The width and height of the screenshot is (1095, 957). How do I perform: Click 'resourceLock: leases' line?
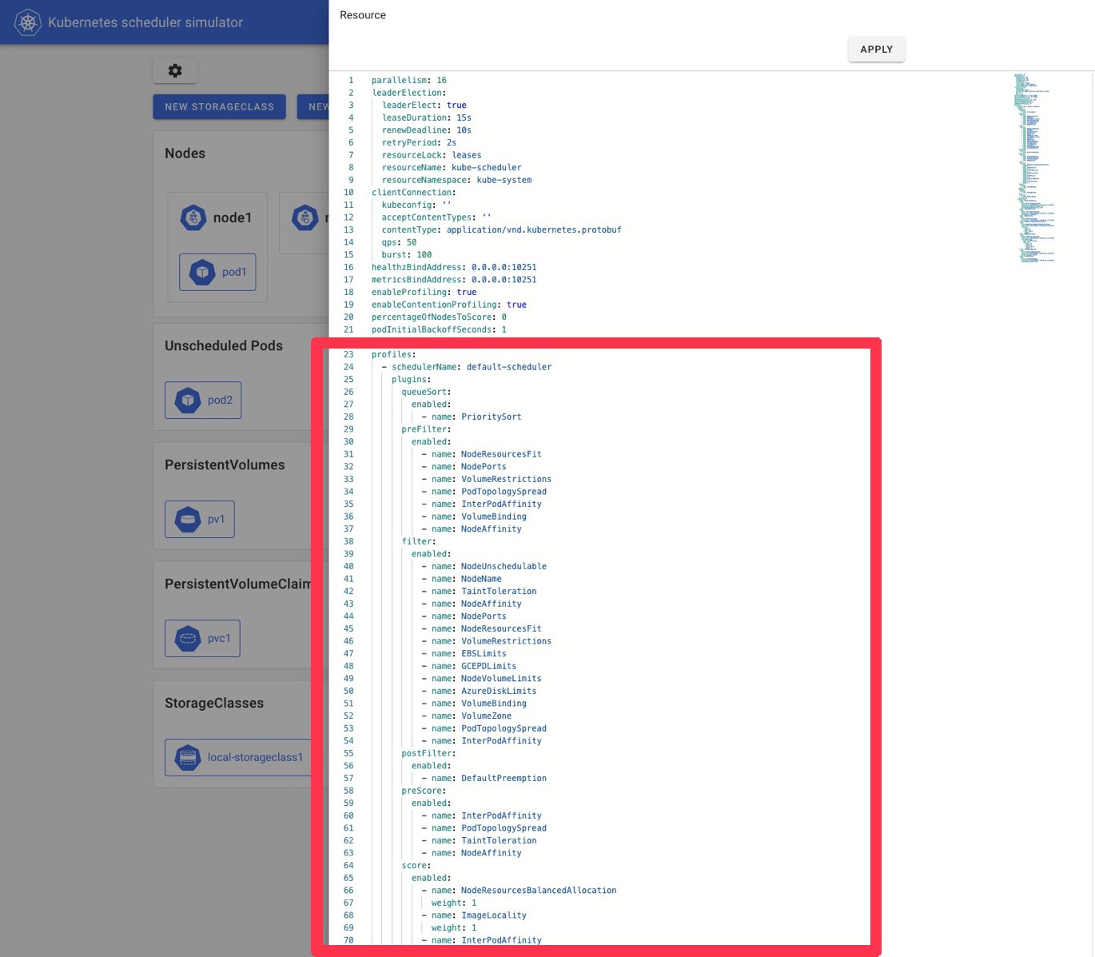tap(432, 155)
